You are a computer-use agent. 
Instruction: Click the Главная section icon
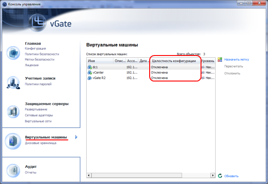click(x=13, y=52)
